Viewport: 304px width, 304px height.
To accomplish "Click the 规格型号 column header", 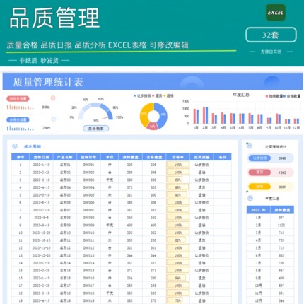I will 88,157.
